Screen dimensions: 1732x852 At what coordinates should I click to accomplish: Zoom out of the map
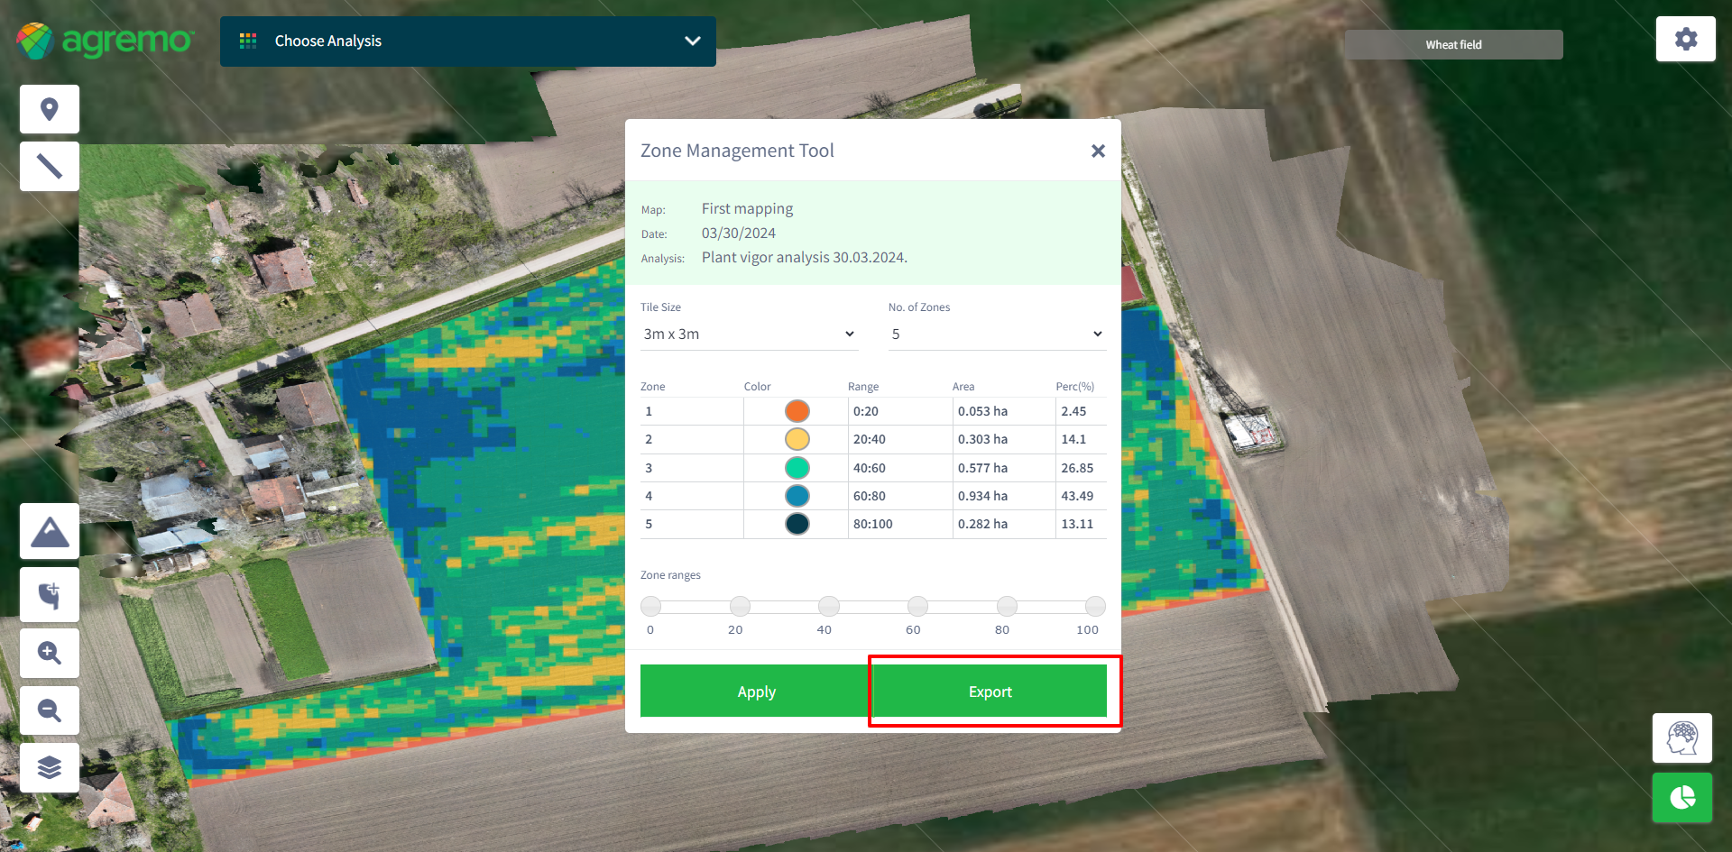(x=50, y=710)
